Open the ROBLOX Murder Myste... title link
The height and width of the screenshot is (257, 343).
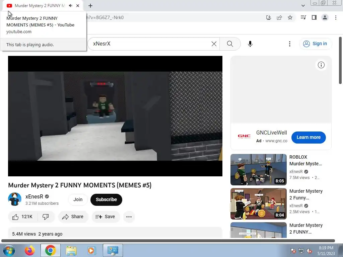(305, 160)
